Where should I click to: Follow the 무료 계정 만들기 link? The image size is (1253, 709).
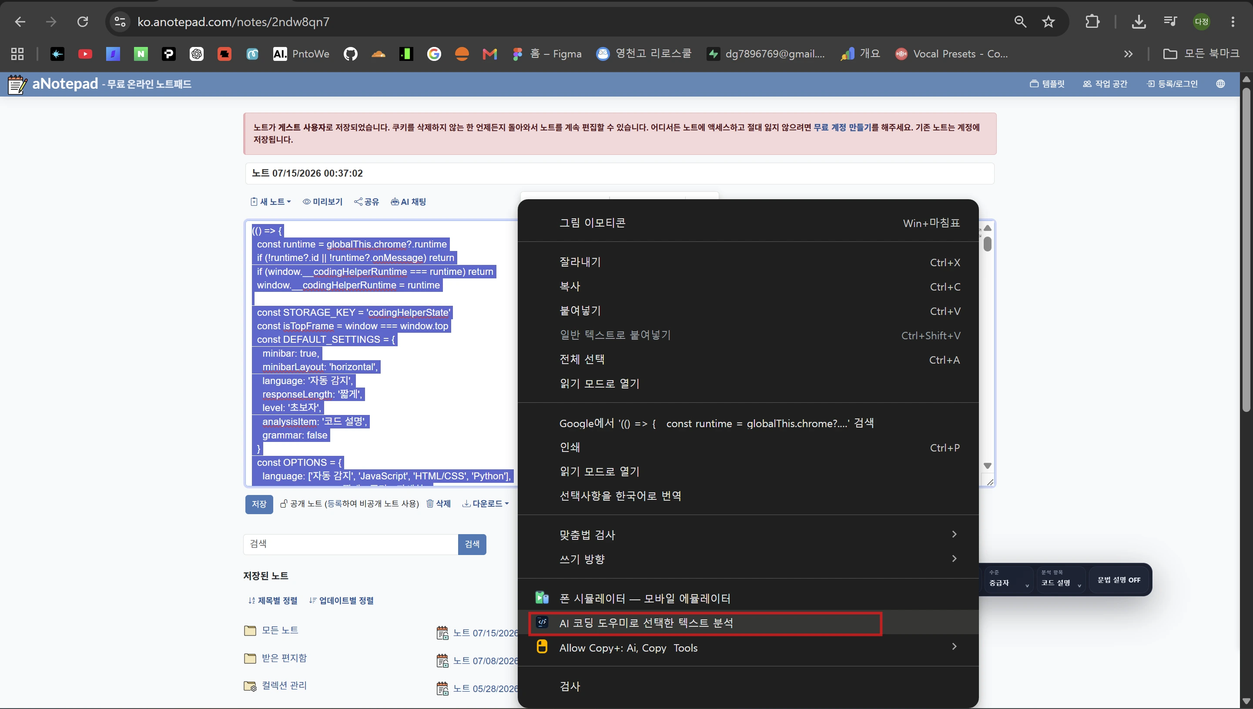[x=842, y=127]
